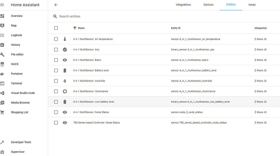The width and height of the screenshot is (280, 156).
Task: Open the Visual Studio Code icon
Action: click(x=2, y=93)
